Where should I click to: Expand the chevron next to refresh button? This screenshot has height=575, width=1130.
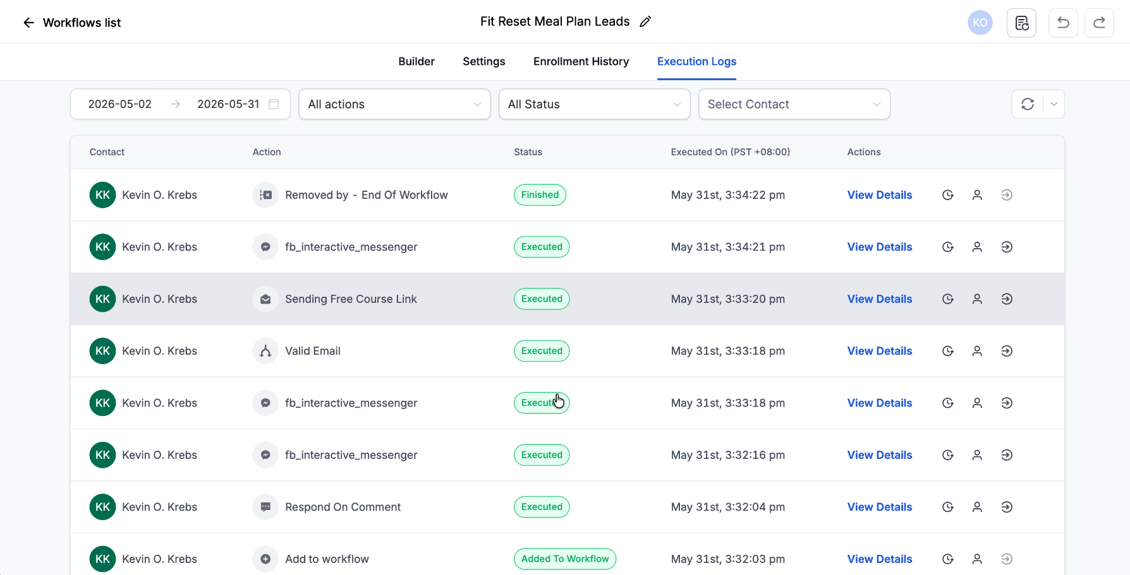(x=1054, y=104)
